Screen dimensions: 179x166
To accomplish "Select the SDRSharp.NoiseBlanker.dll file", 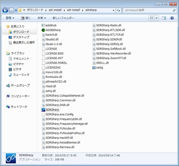I will (x=61, y=143).
